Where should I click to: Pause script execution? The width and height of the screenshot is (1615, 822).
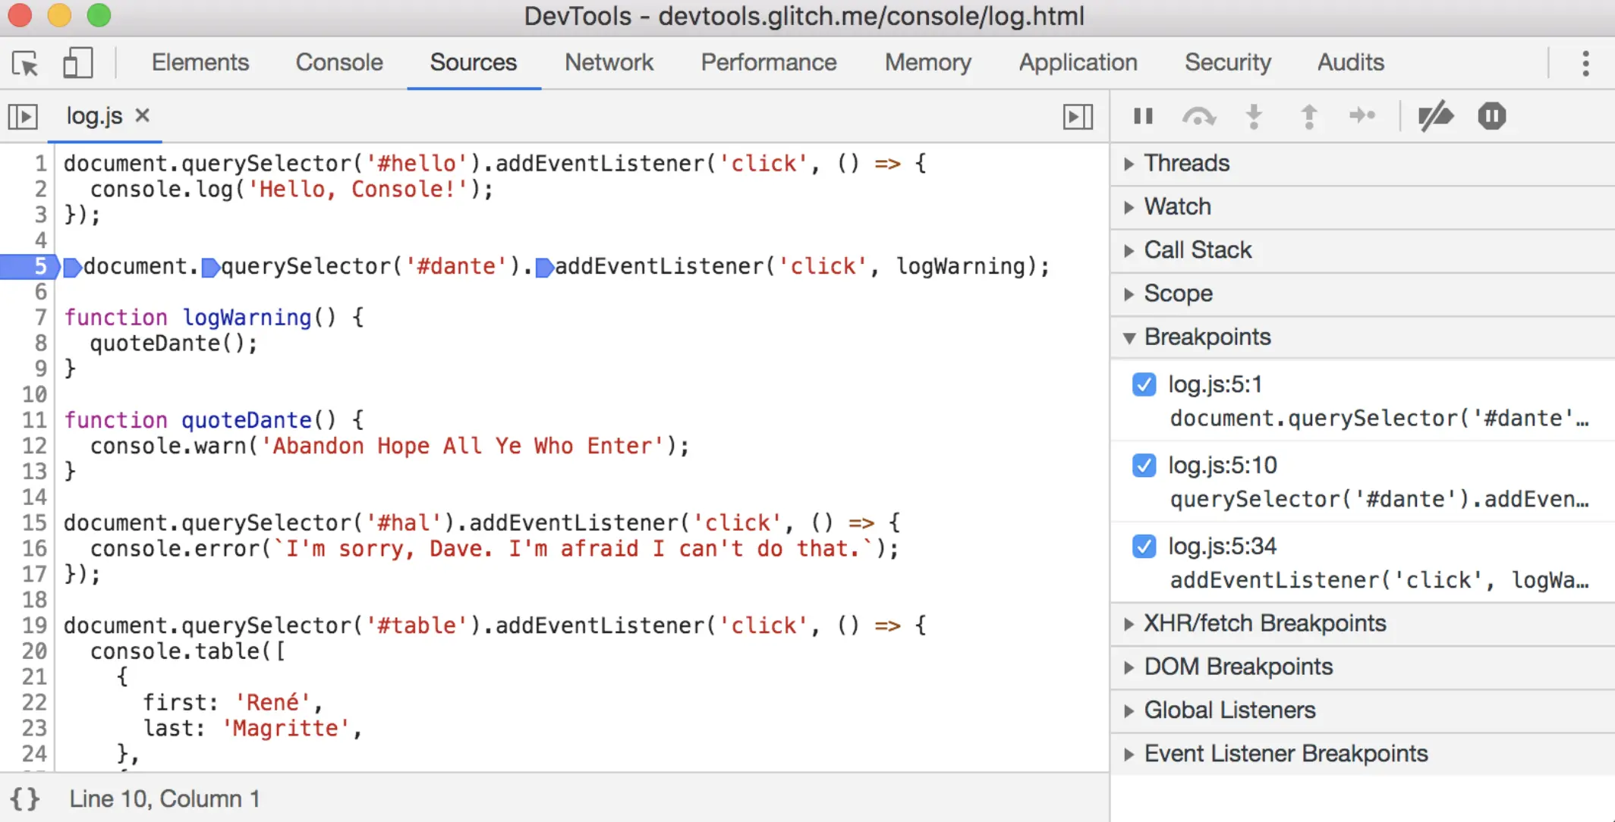pyautogui.click(x=1143, y=116)
